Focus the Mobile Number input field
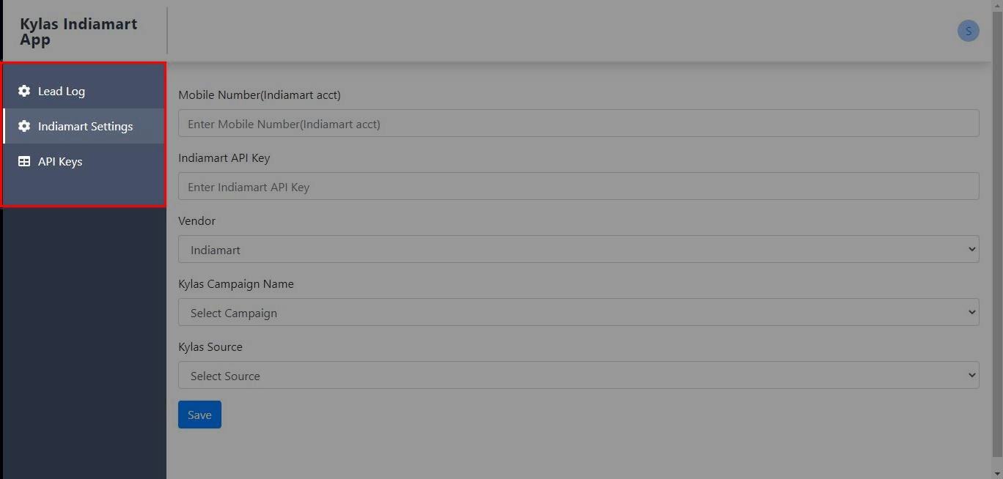1003x479 pixels. (578, 123)
